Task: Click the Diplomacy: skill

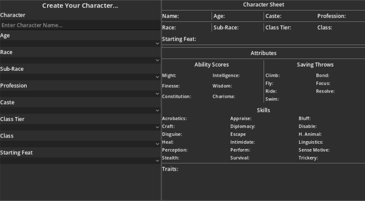Action: click(243, 126)
